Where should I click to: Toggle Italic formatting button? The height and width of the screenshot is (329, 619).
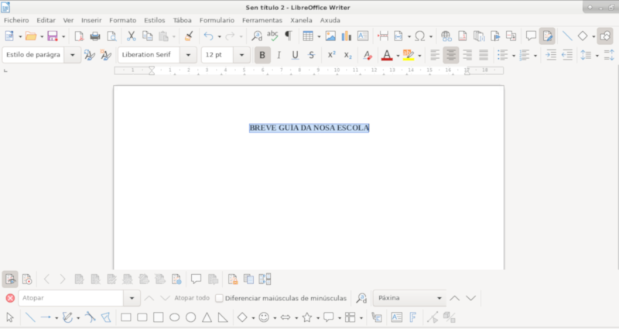pos(279,55)
